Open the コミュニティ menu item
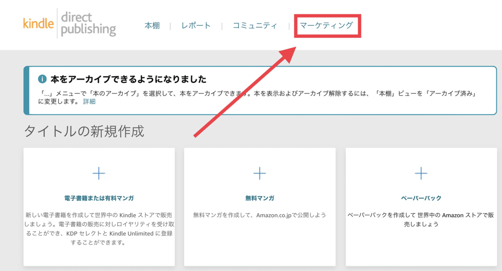Viewport: 502px width, 271px height. click(x=255, y=26)
